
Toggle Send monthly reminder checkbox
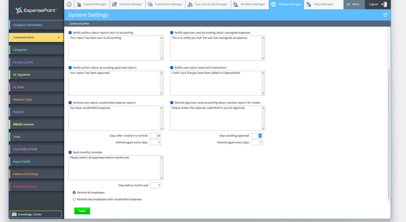coord(70,152)
